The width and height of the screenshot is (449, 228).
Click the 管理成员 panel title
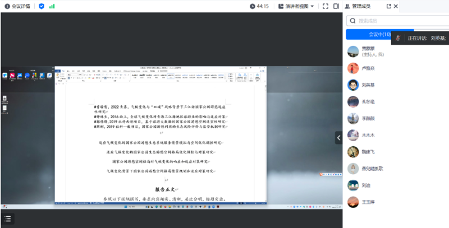coord(365,6)
